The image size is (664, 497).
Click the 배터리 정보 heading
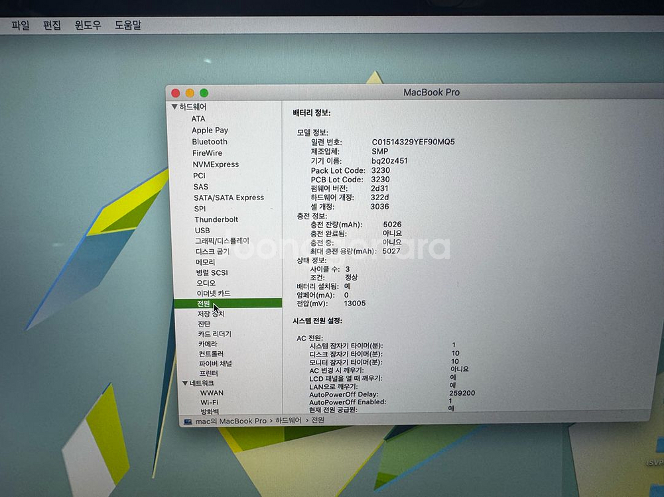coord(312,113)
